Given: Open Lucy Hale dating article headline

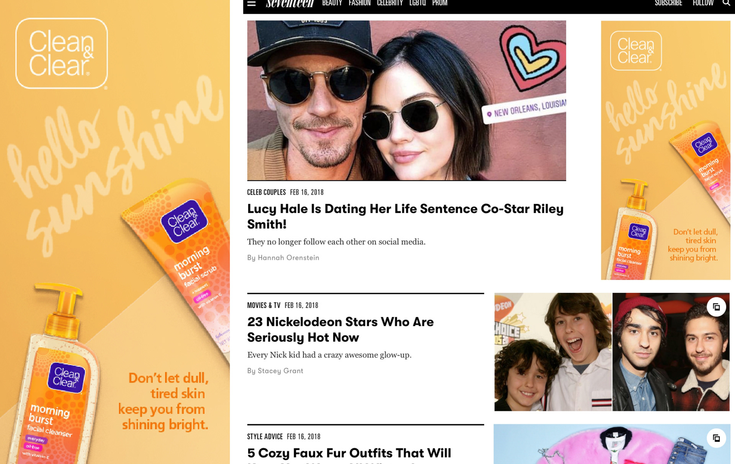Looking at the screenshot, I should pyautogui.click(x=405, y=216).
